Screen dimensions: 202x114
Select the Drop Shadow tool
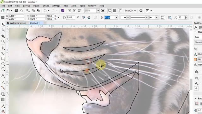click(3, 94)
